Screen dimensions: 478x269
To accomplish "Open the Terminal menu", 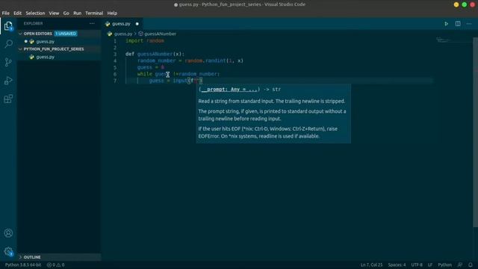I will point(94,13).
